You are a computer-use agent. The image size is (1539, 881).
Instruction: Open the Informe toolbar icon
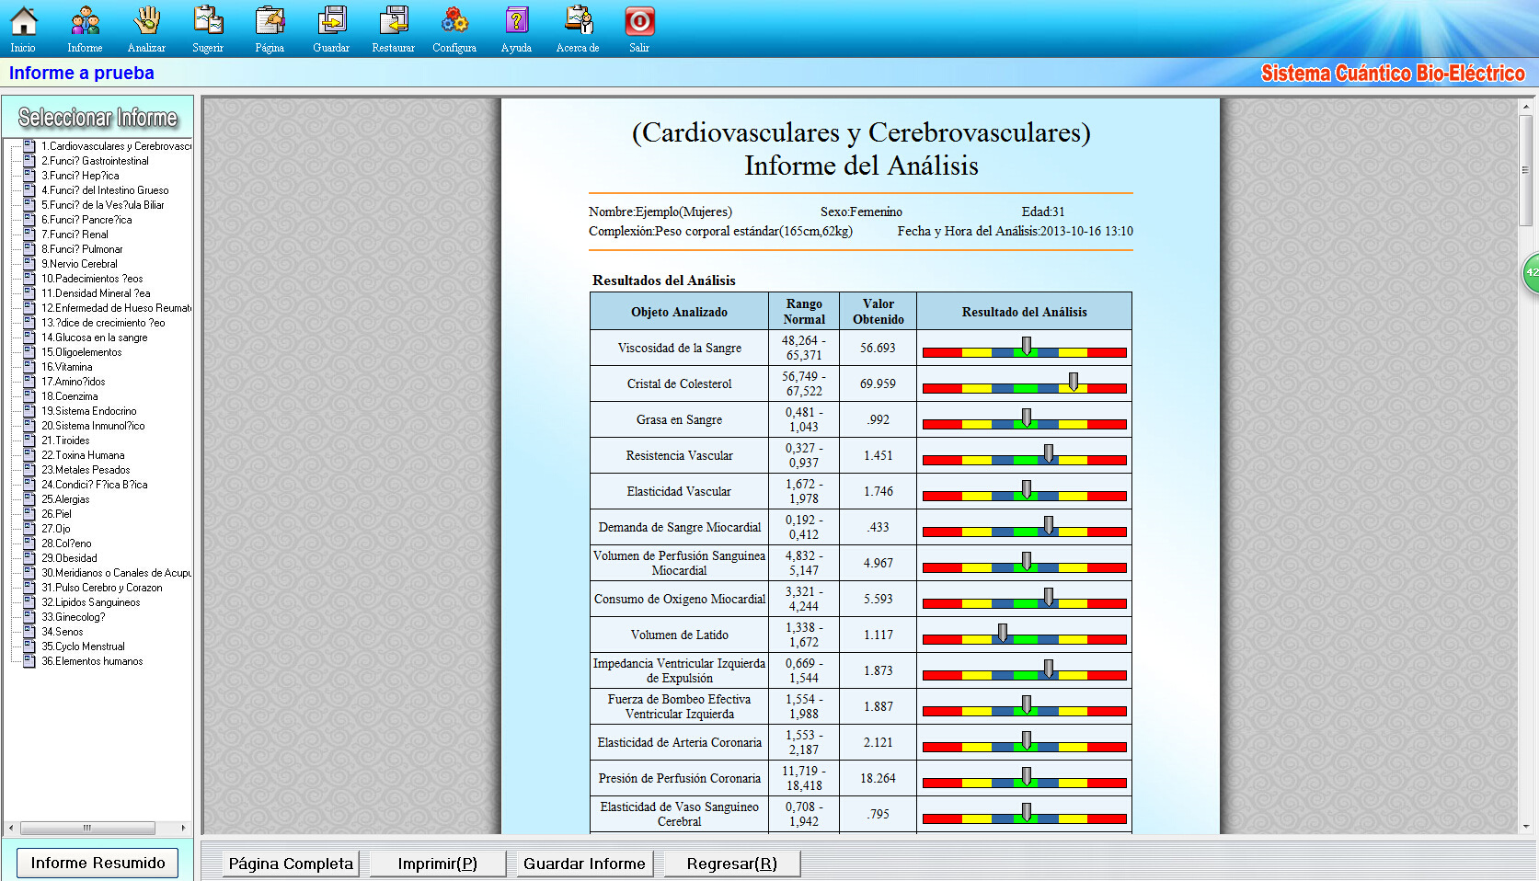coord(85,21)
